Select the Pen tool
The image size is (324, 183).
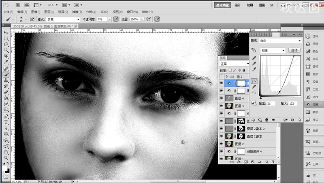click(6, 116)
